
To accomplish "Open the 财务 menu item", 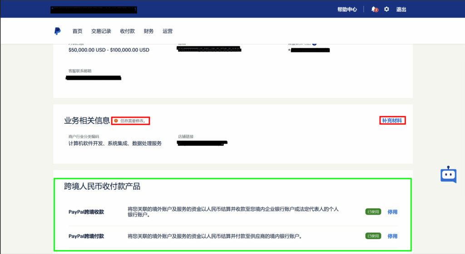I will [x=148, y=31].
